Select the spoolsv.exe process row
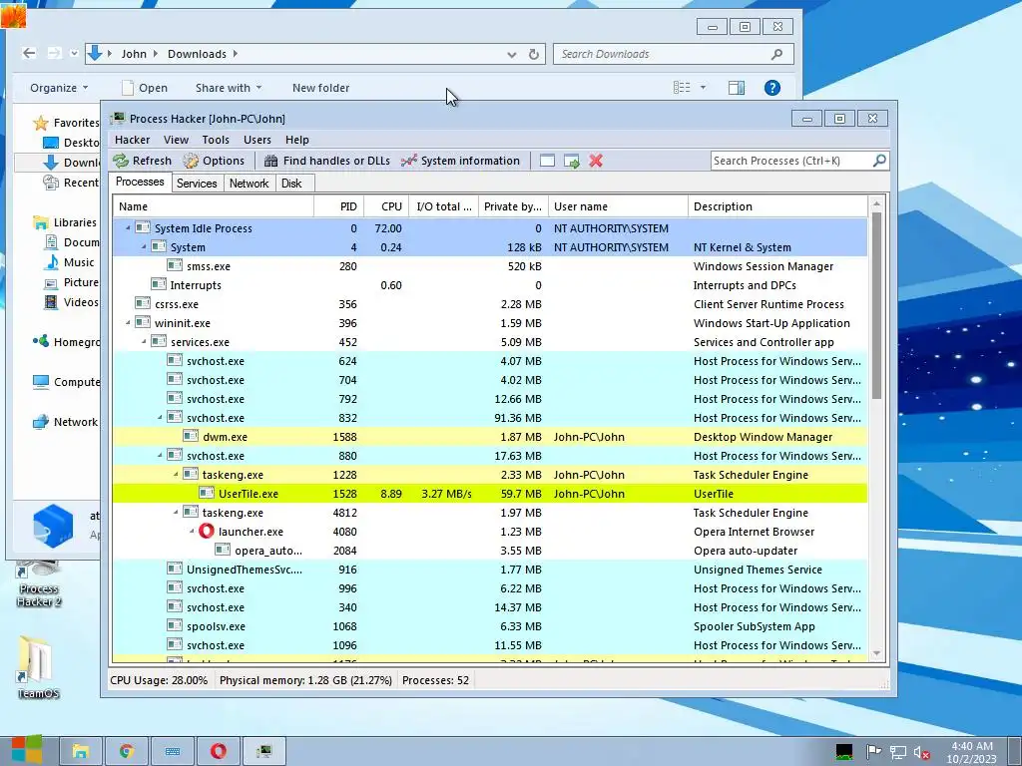1022x766 pixels. (x=490, y=626)
